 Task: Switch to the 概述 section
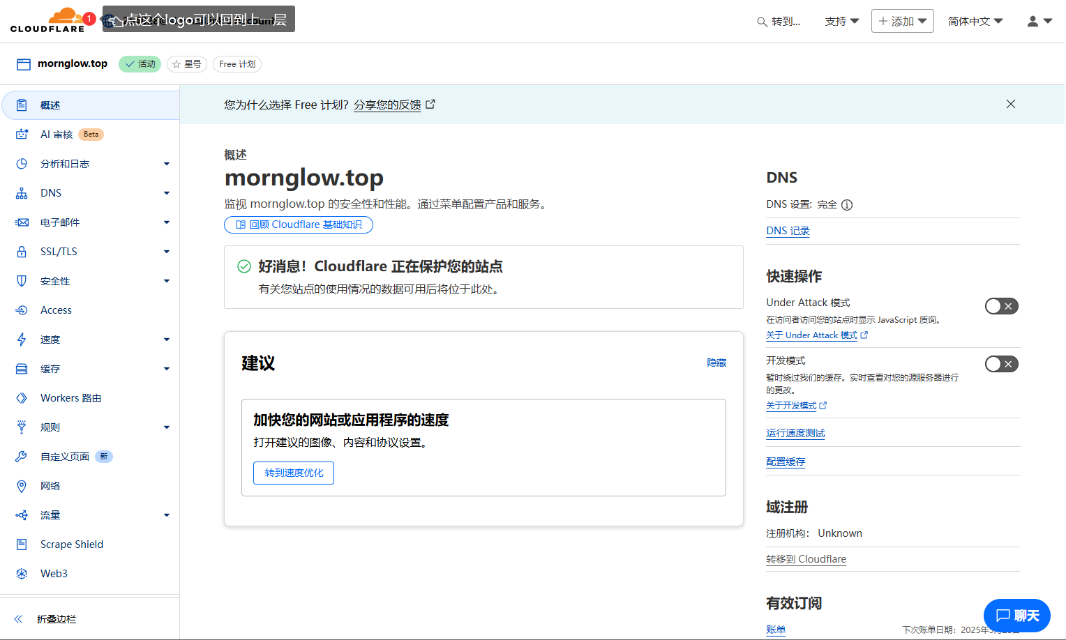(x=50, y=105)
